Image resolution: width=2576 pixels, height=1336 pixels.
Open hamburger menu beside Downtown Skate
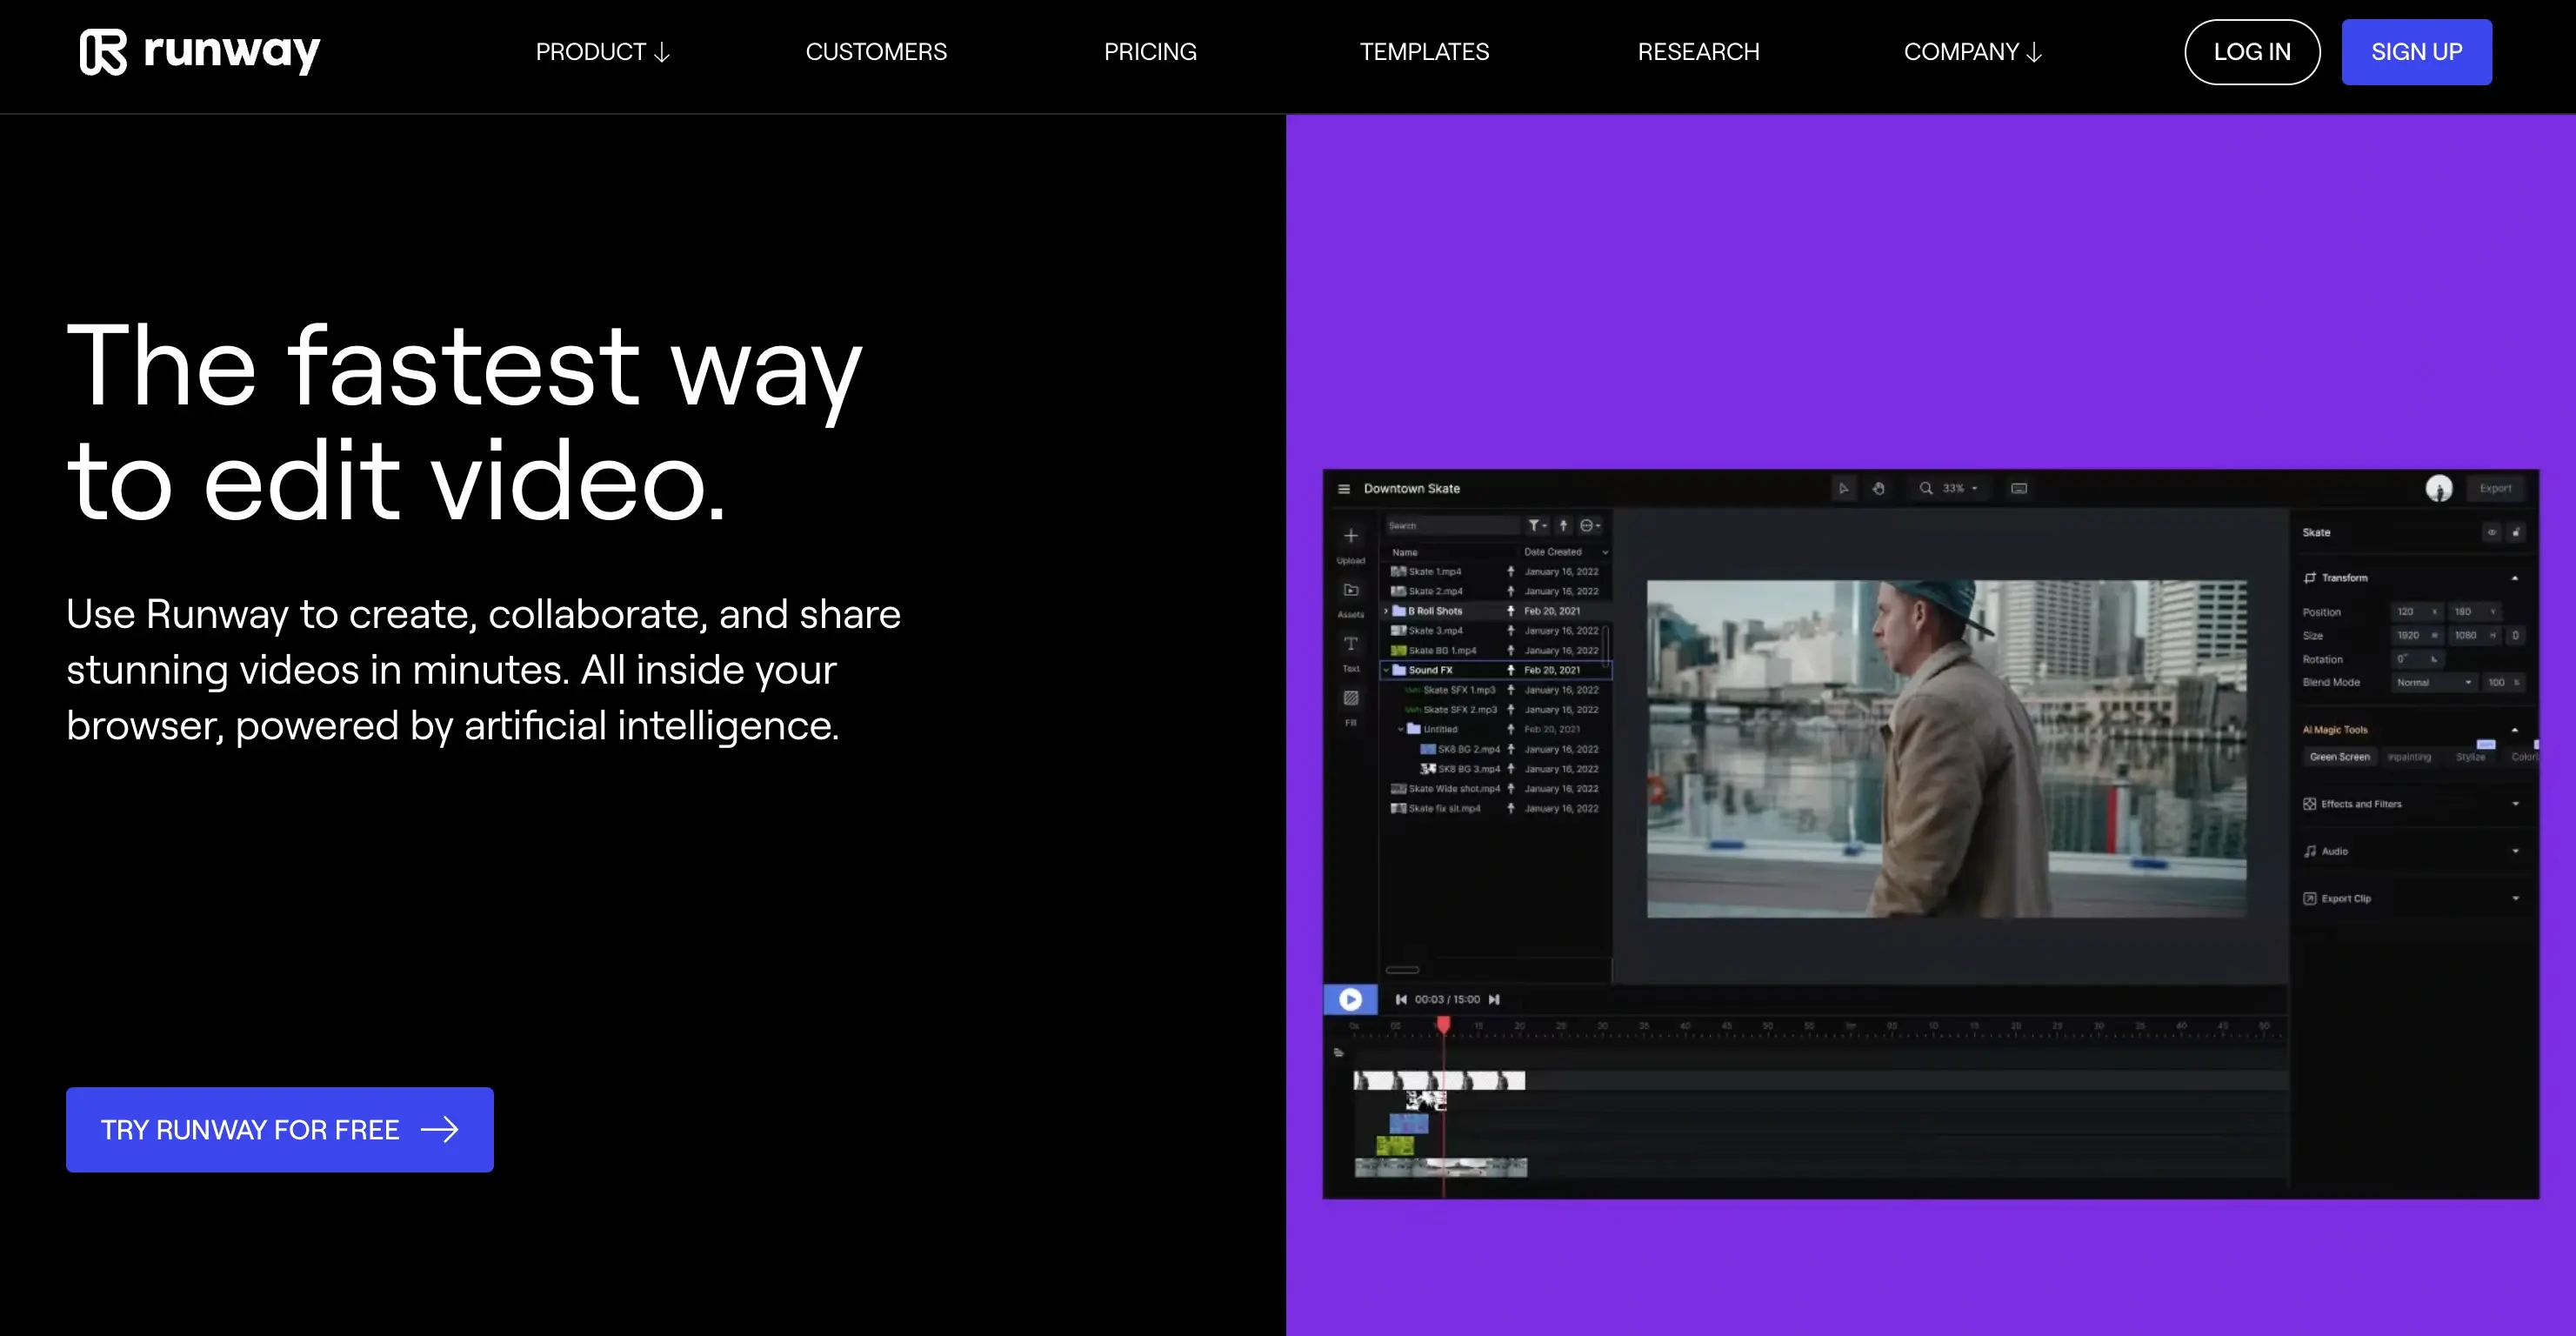pyautogui.click(x=1344, y=489)
